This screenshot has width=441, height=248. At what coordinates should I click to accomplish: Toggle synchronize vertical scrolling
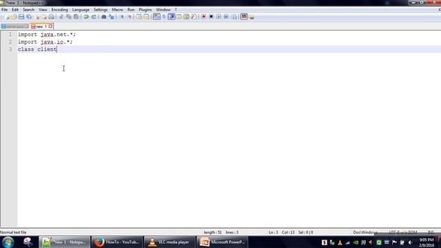[x=139, y=17]
